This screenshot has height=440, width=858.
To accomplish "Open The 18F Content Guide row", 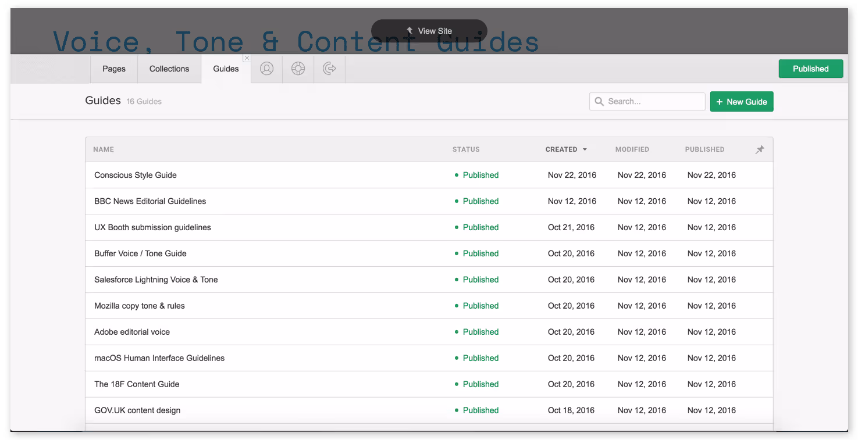I will (x=429, y=384).
